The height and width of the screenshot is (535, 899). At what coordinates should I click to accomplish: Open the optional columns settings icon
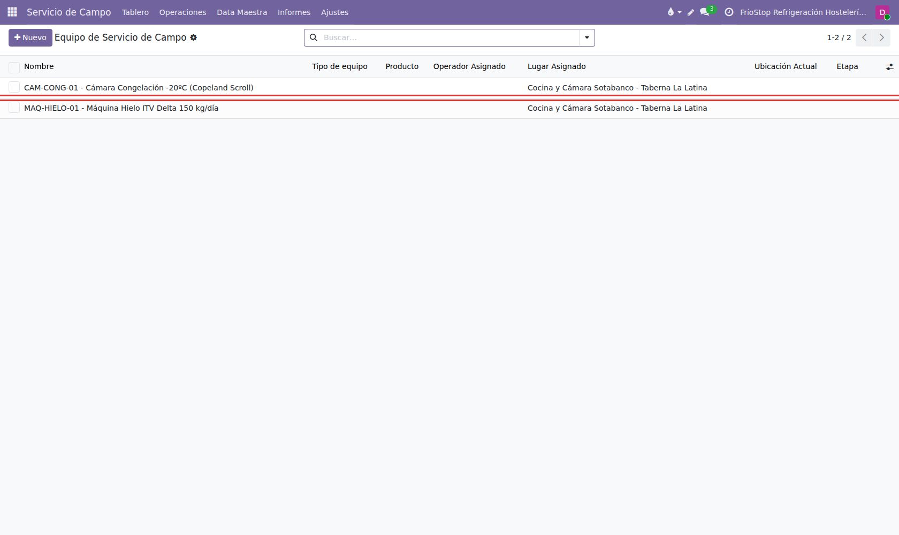(889, 67)
